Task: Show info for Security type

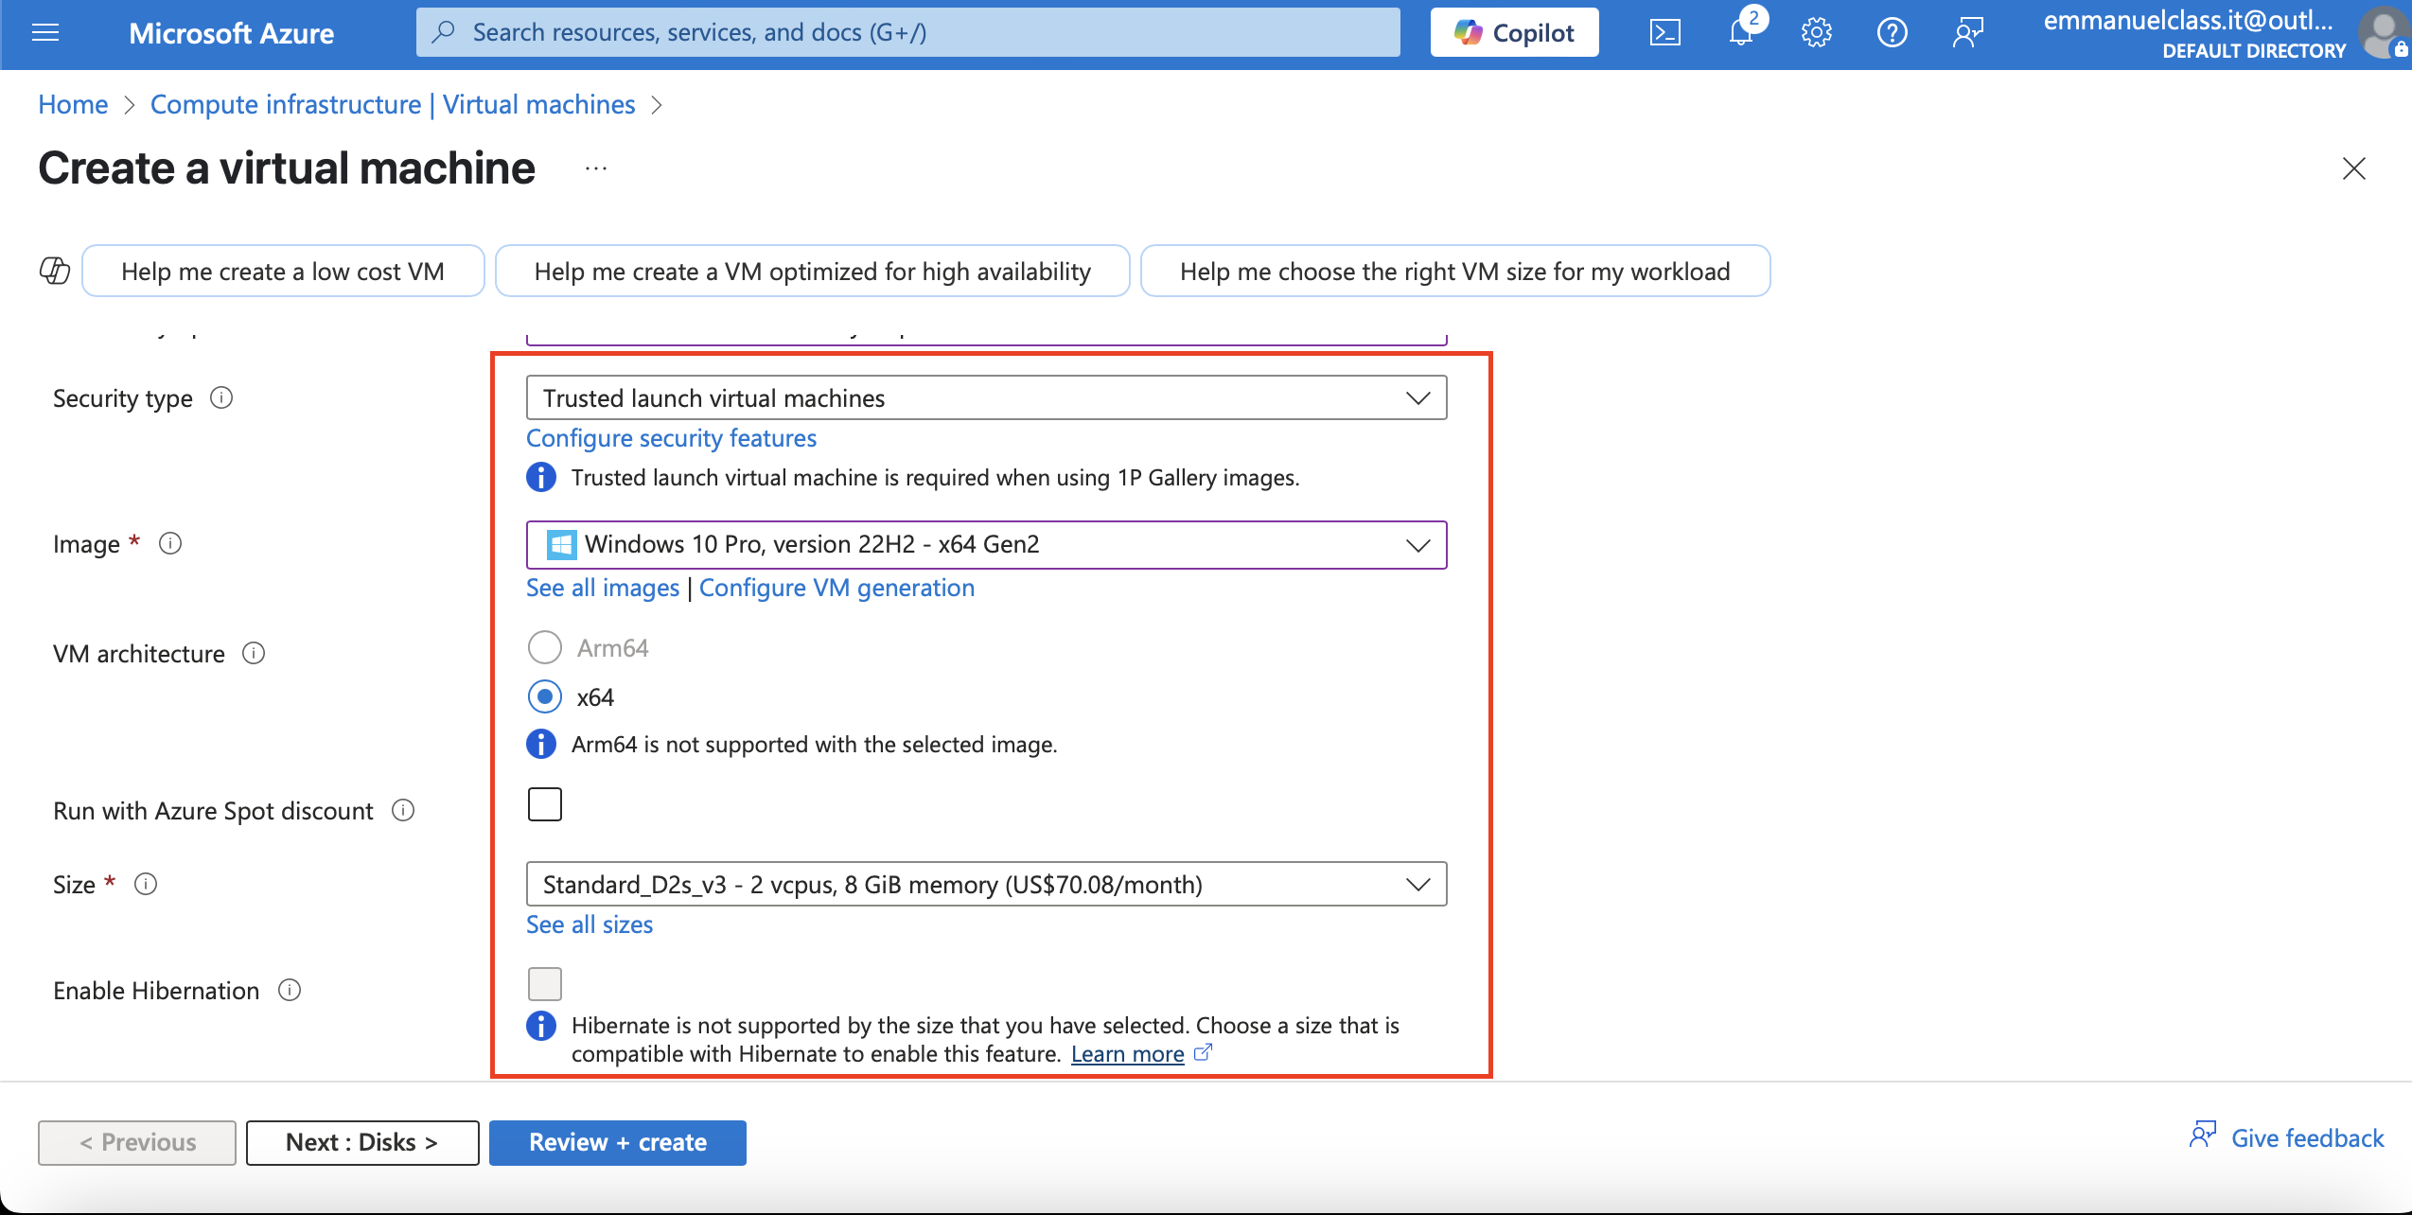Action: 221,397
